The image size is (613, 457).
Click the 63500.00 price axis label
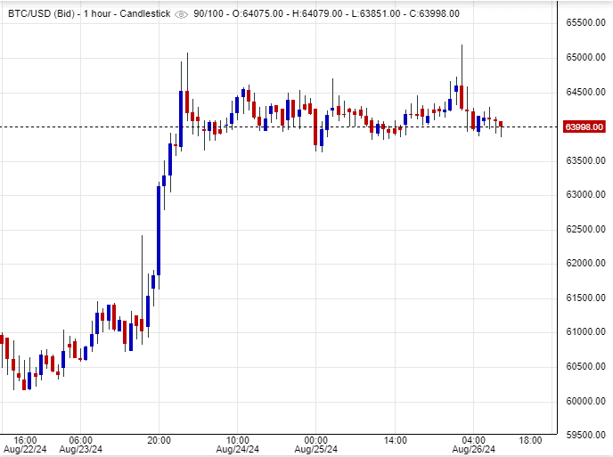coord(586,160)
